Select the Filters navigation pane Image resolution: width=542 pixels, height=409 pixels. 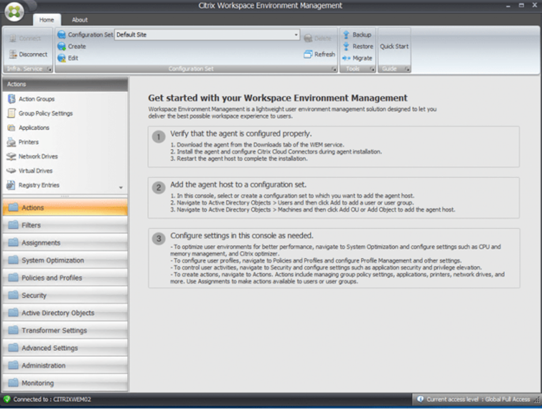click(65, 225)
